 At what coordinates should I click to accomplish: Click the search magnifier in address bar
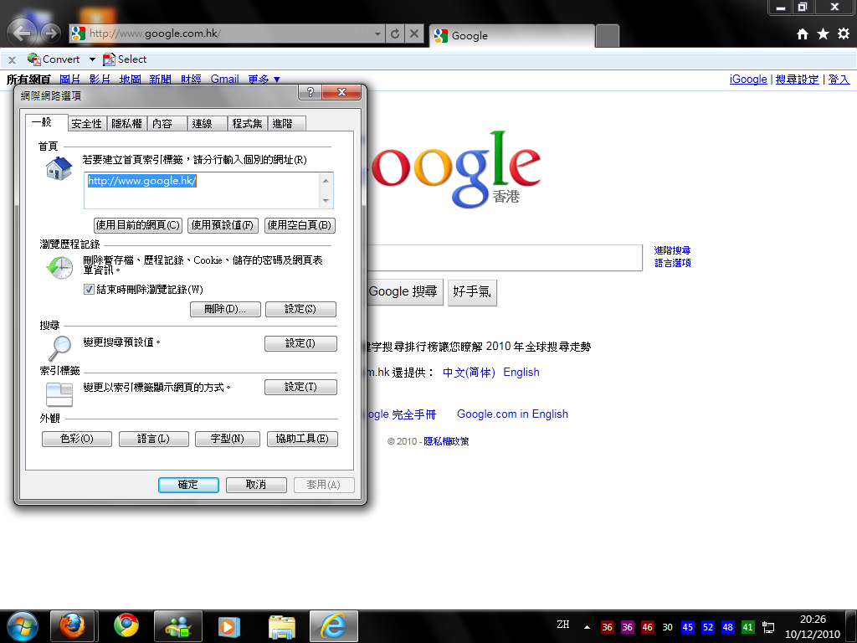pyautogui.click(x=362, y=33)
